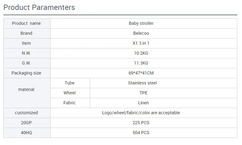The width and height of the screenshot is (242, 145).
Task: Click the 11.3KG gross weight value
Action: 141,63
